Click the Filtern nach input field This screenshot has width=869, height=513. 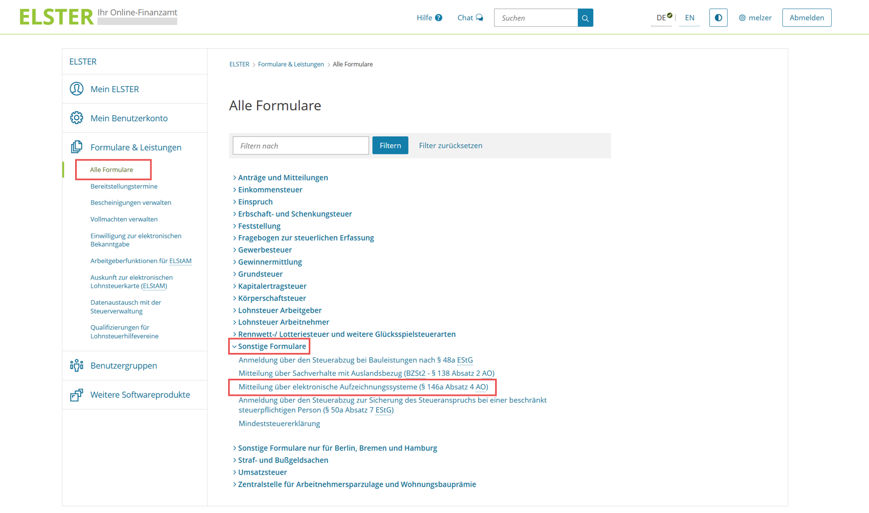[300, 146]
